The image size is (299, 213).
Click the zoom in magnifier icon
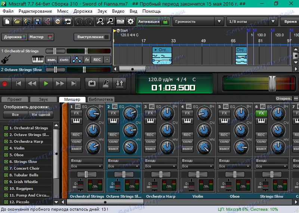click(x=100, y=22)
